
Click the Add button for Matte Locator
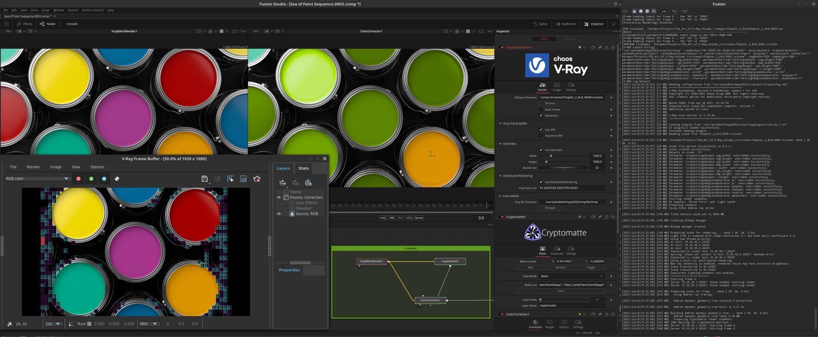pyautogui.click(x=530, y=268)
